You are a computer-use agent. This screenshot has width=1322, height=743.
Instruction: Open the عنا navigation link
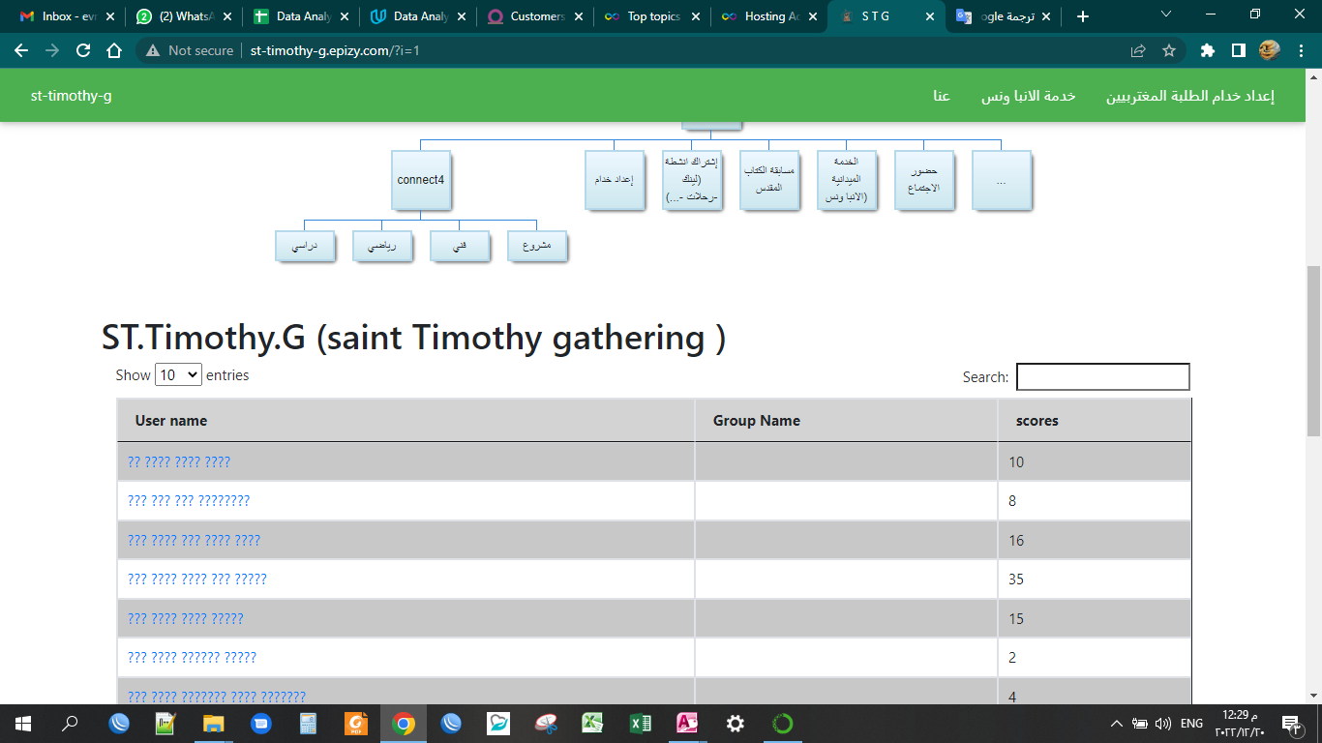coord(941,96)
